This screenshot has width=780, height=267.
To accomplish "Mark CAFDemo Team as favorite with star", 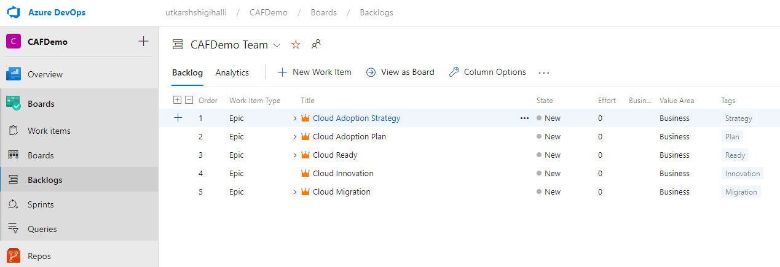I will click(296, 45).
